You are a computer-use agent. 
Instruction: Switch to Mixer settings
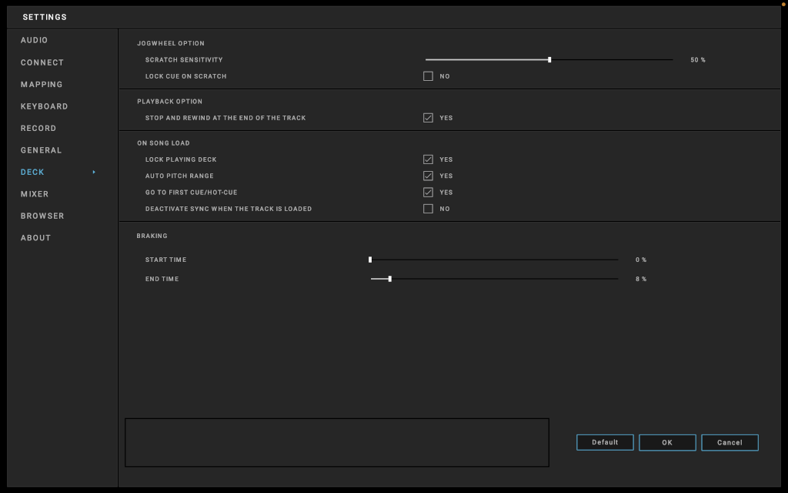pos(35,194)
